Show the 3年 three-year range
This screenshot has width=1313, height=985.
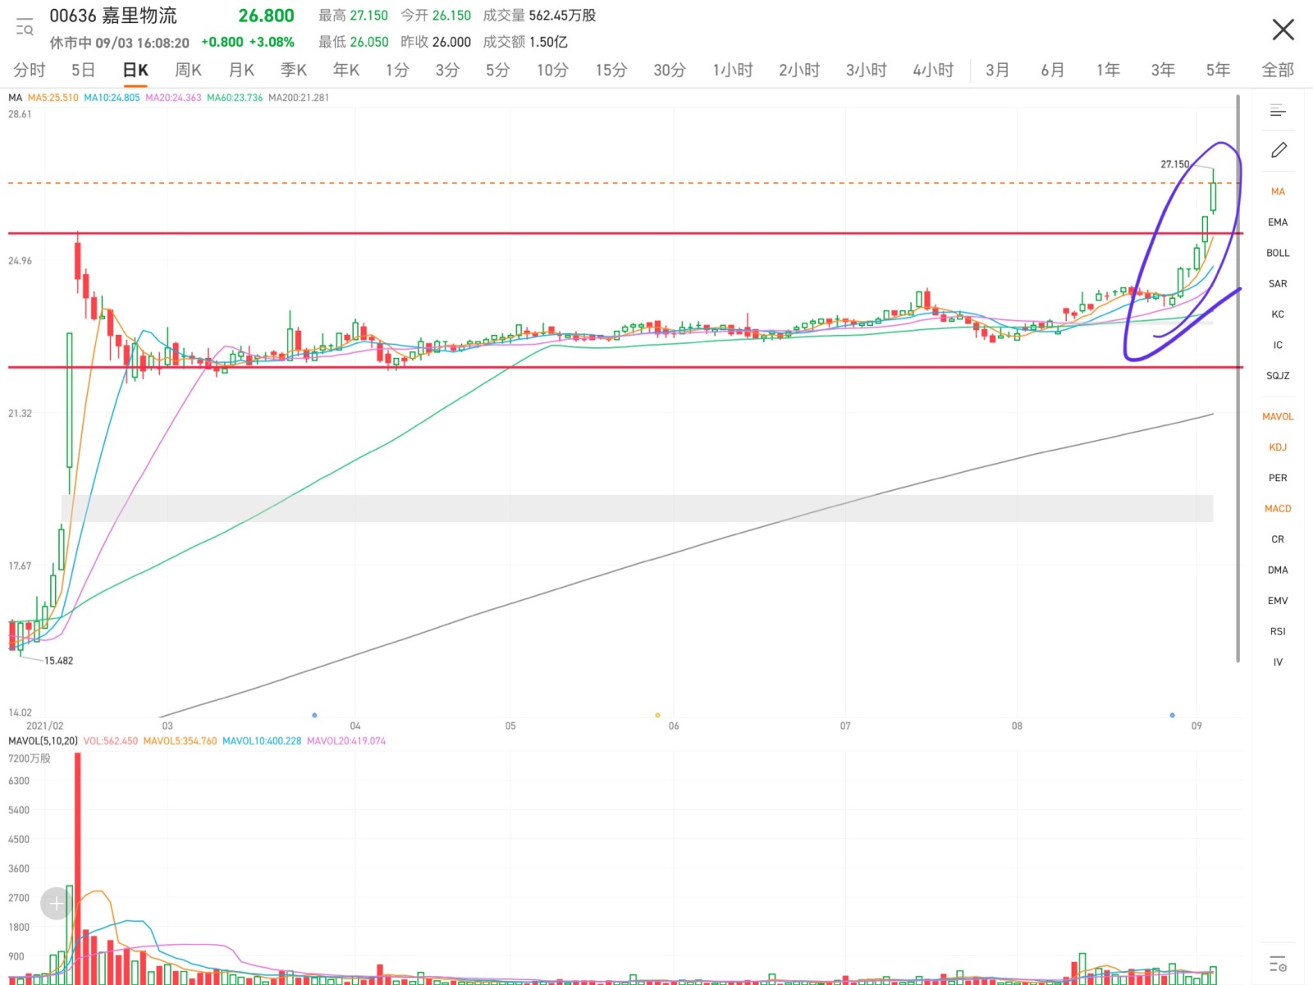[x=1163, y=70]
